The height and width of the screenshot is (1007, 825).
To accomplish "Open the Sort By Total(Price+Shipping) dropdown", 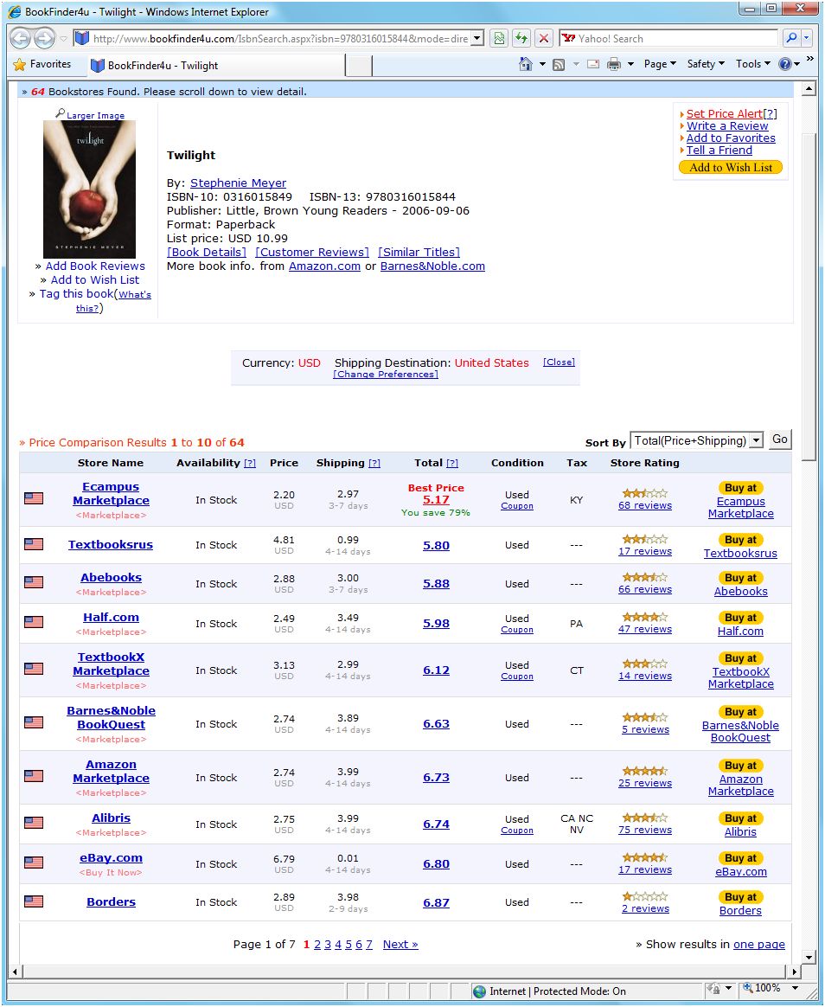I will tap(697, 440).
